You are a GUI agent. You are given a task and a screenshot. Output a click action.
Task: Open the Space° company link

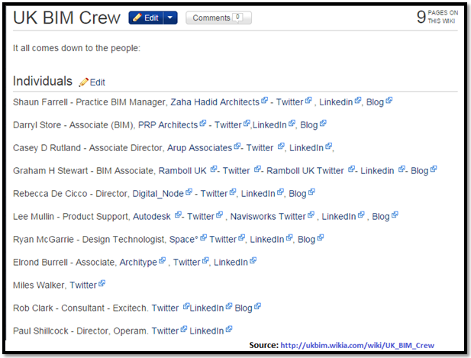click(184, 240)
